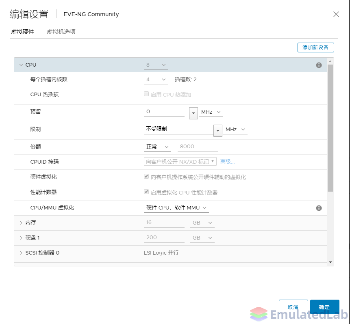Expand the 内存 section
The width and height of the screenshot is (350, 324).
click(x=21, y=223)
